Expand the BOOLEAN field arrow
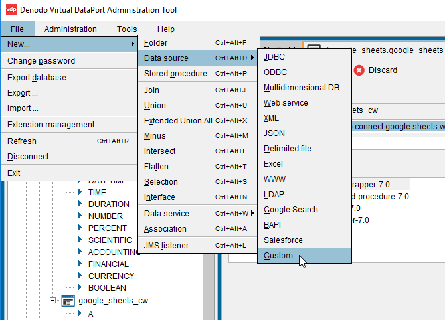The width and height of the screenshot is (445, 320). pyautogui.click(x=80, y=287)
